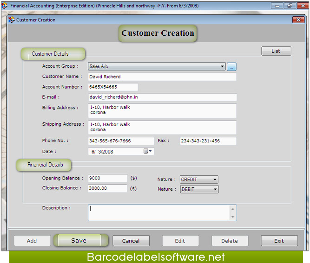Click the Financial Details section label
This screenshot has width=310, height=263.
pyautogui.click(x=45, y=165)
